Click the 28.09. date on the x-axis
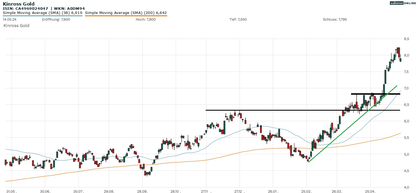The image size is (418, 193). 142,191
